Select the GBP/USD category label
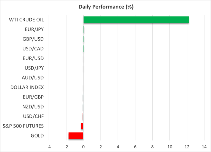 33,39
